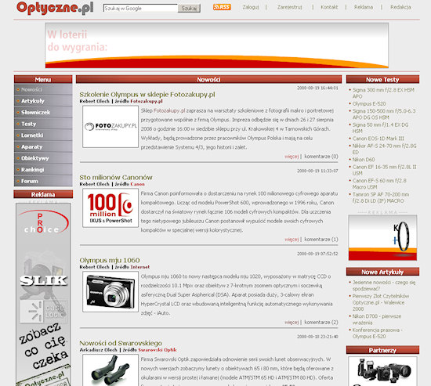Open the Konferencja prasowa Olympus E-520 article
Screen dimensions: 431x386
click(x=378, y=334)
